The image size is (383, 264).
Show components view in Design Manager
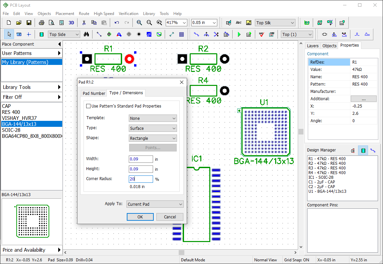(363, 150)
